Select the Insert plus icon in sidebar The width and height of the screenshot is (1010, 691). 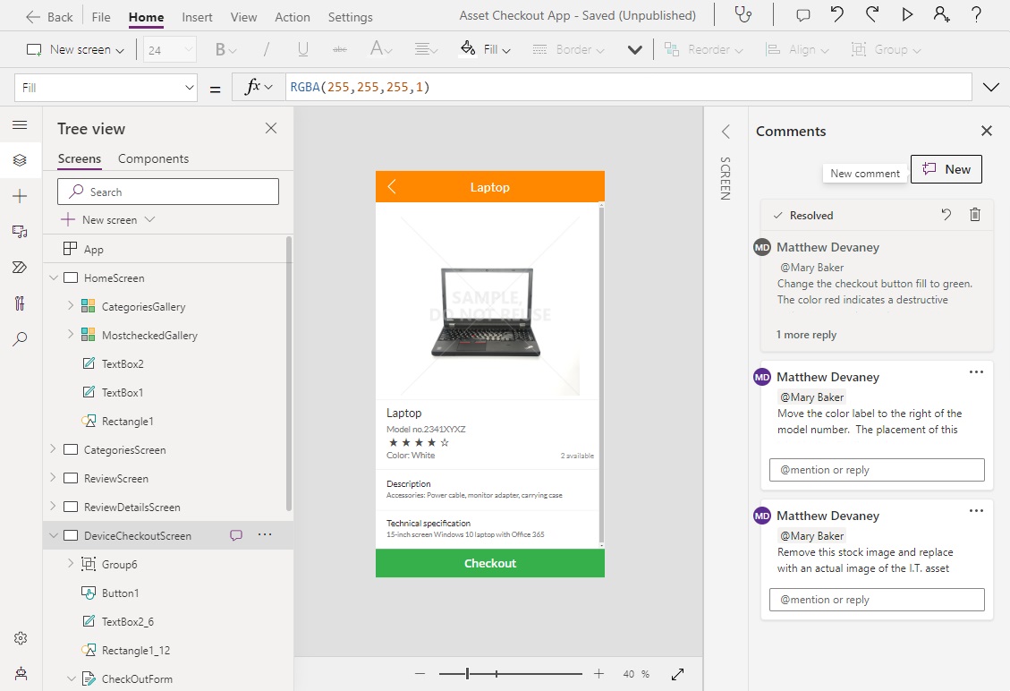click(x=20, y=196)
